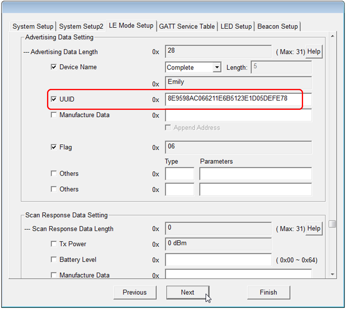Go to the Beacon Setup tab
Viewport: 346px width, 312px height.
click(x=277, y=27)
